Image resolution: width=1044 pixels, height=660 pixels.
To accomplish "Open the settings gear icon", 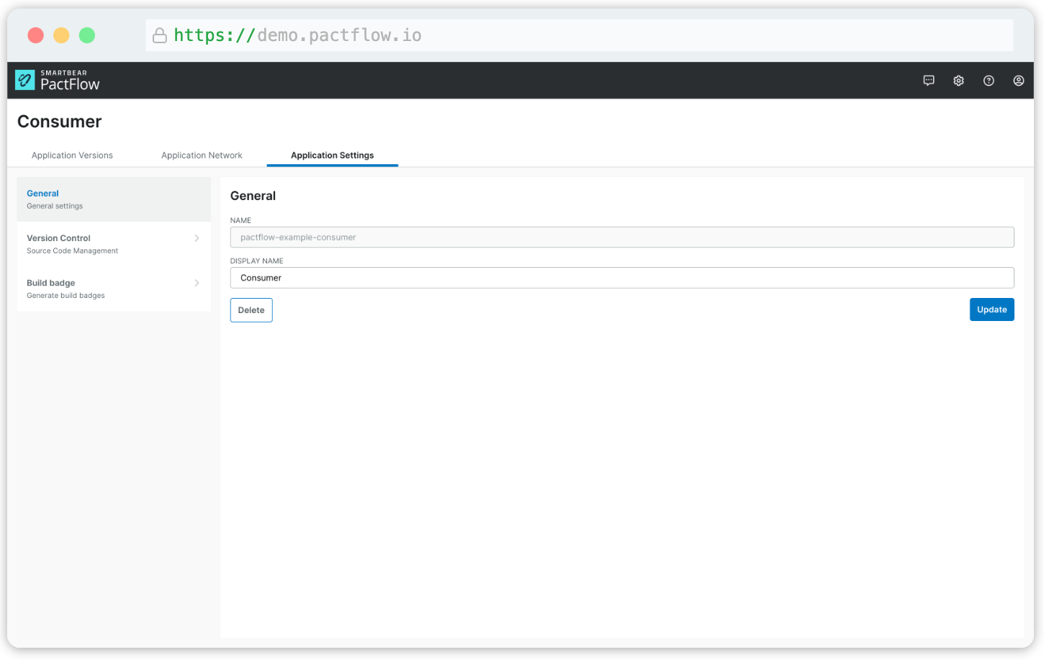I will 959,81.
